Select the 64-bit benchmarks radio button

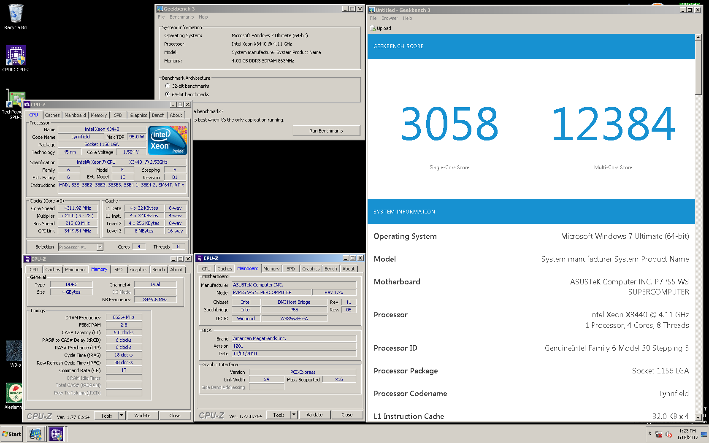coord(168,94)
